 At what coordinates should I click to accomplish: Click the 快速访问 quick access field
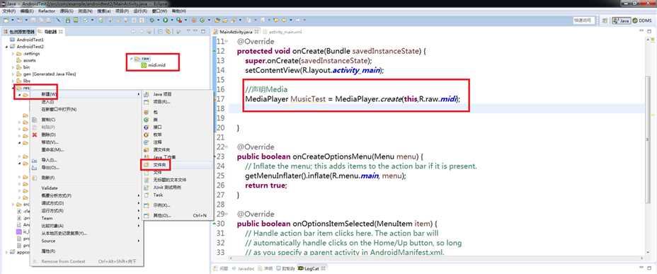[583, 20]
